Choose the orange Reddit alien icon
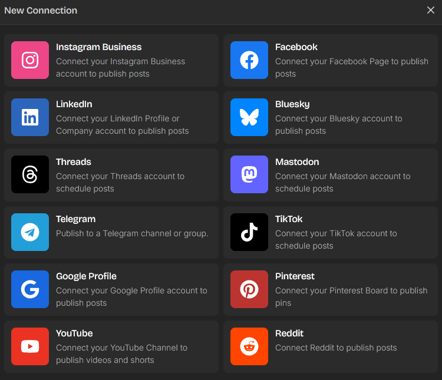Viewport: 442px width, 380px height. [249, 346]
